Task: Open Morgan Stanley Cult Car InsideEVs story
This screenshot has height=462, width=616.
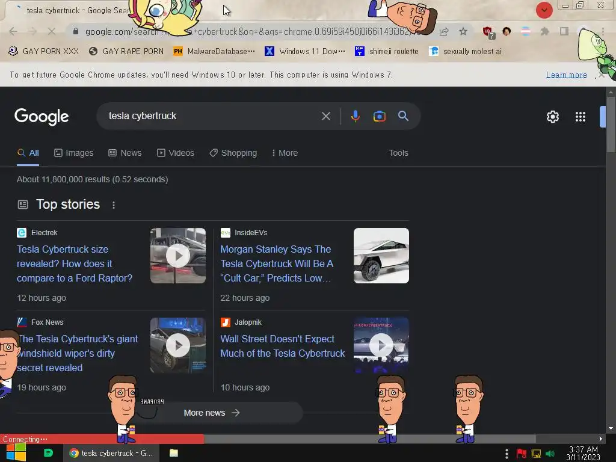Action: 277,263
